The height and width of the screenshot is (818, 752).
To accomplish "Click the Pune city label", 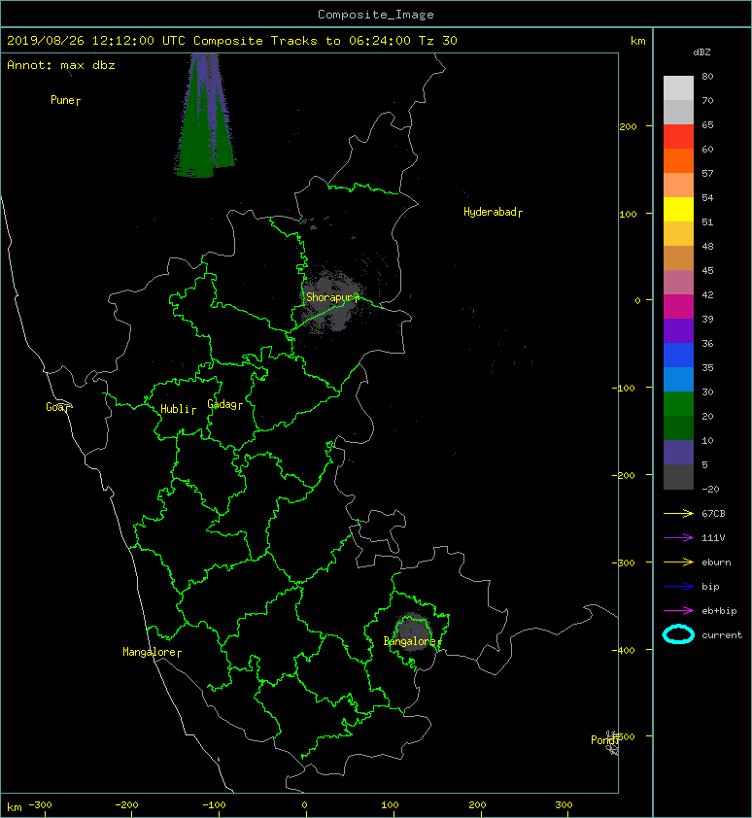I will [x=65, y=100].
